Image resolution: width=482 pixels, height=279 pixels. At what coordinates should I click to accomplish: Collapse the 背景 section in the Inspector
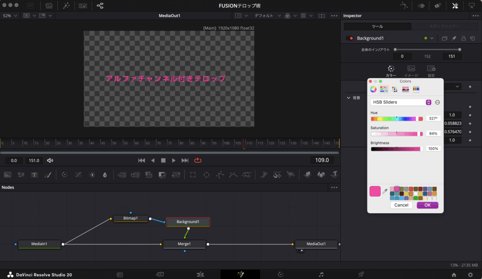(x=348, y=98)
